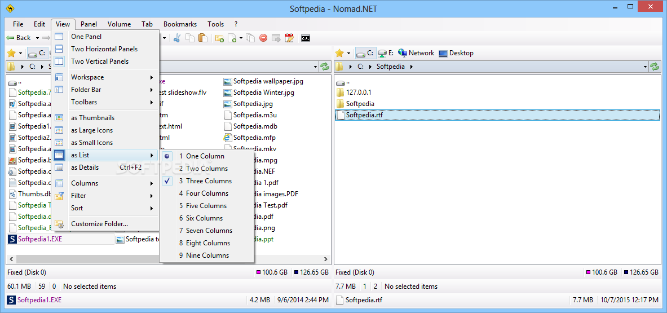Image resolution: width=667 pixels, height=313 pixels.
Task: Click the Back navigation button
Action: (x=20, y=38)
